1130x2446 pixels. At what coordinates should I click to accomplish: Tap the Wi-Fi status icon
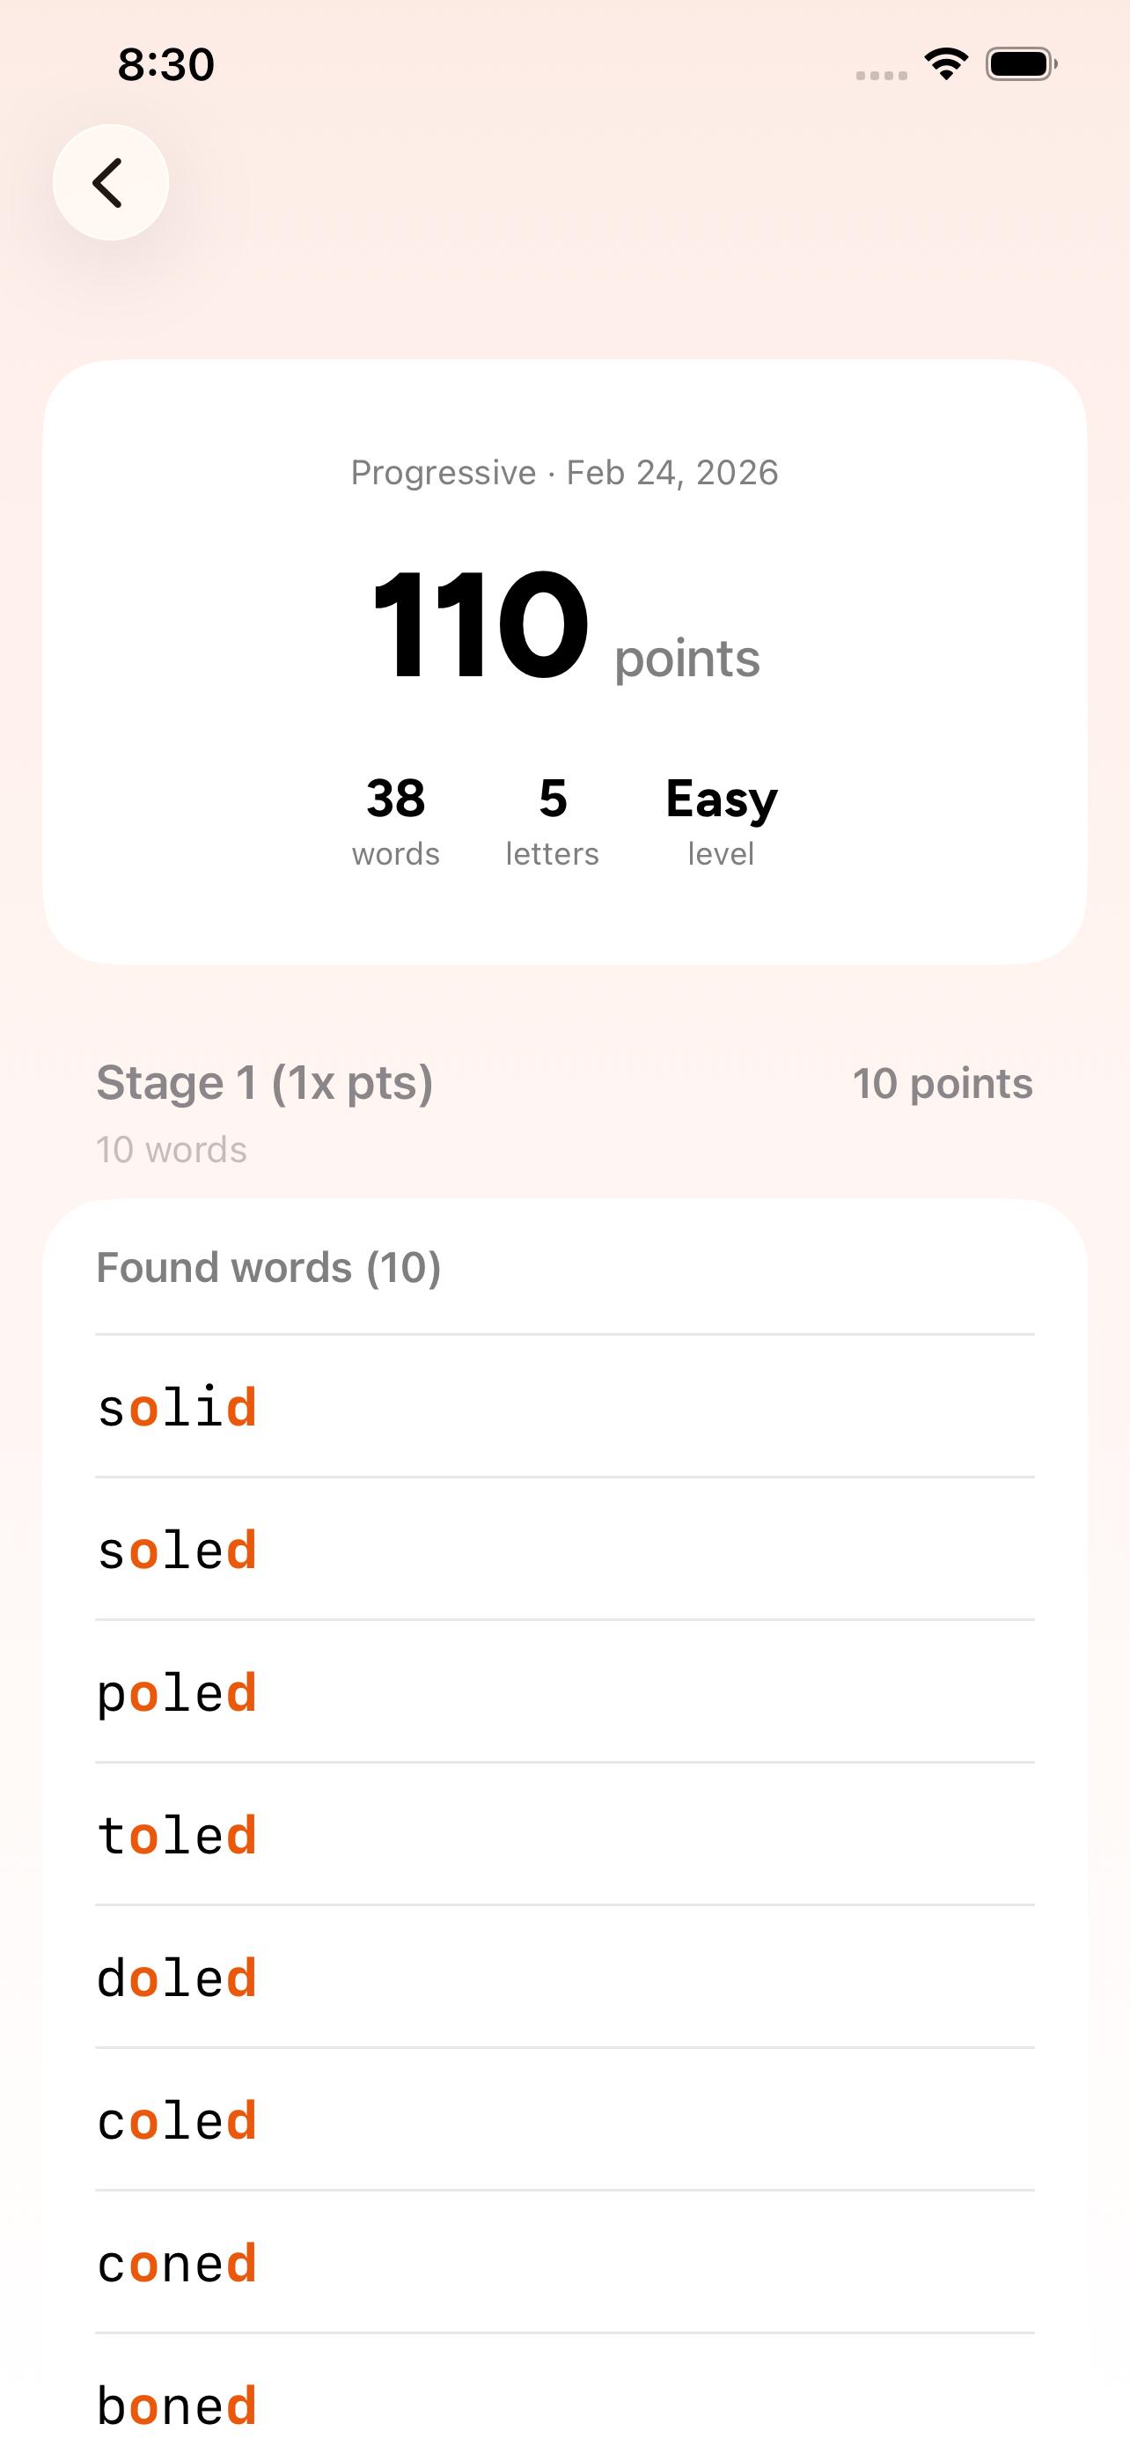click(945, 63)
